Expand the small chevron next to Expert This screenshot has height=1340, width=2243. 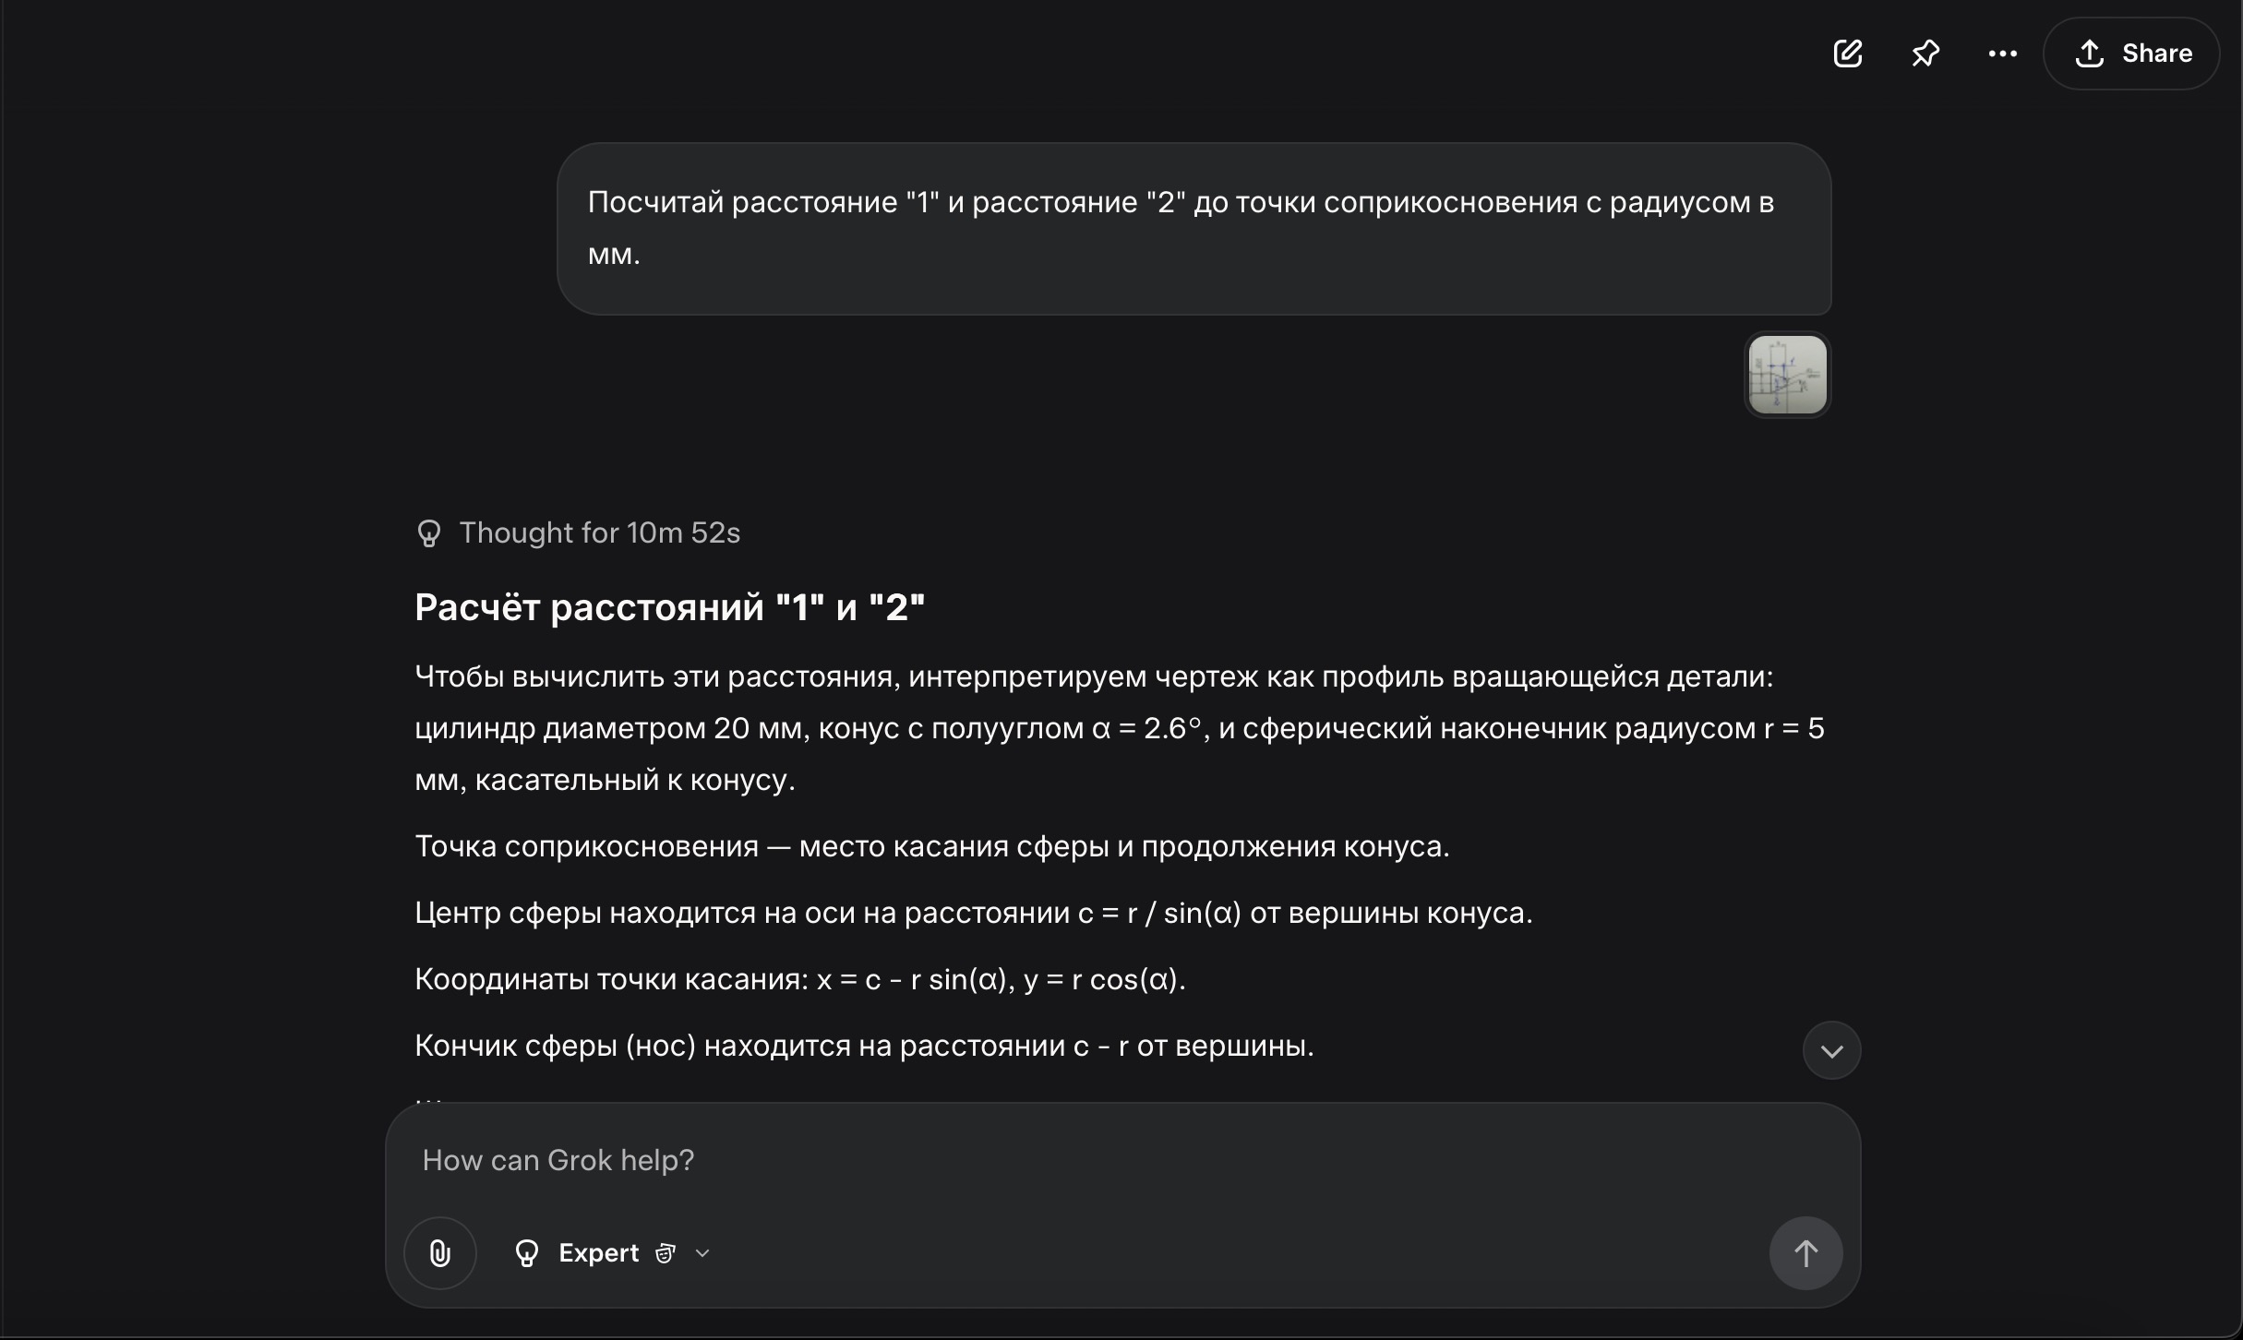(702, 1253)
